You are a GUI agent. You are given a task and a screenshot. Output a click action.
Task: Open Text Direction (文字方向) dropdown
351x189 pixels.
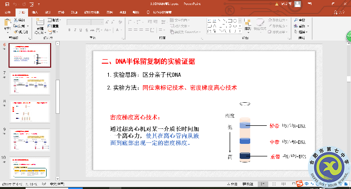180,20
